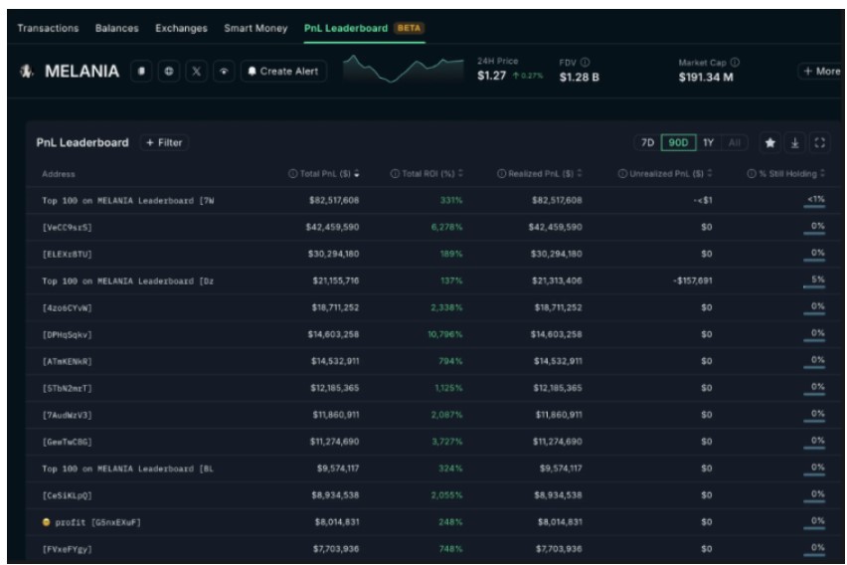This screenshot has width=847, height=565.
Task: Click the Create Alert button
Action: (x=283, y=71)
